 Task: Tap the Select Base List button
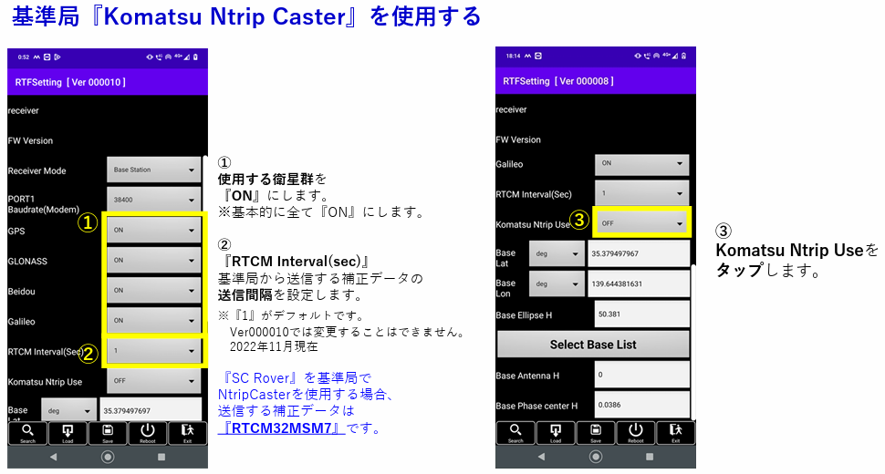point(593,345)
